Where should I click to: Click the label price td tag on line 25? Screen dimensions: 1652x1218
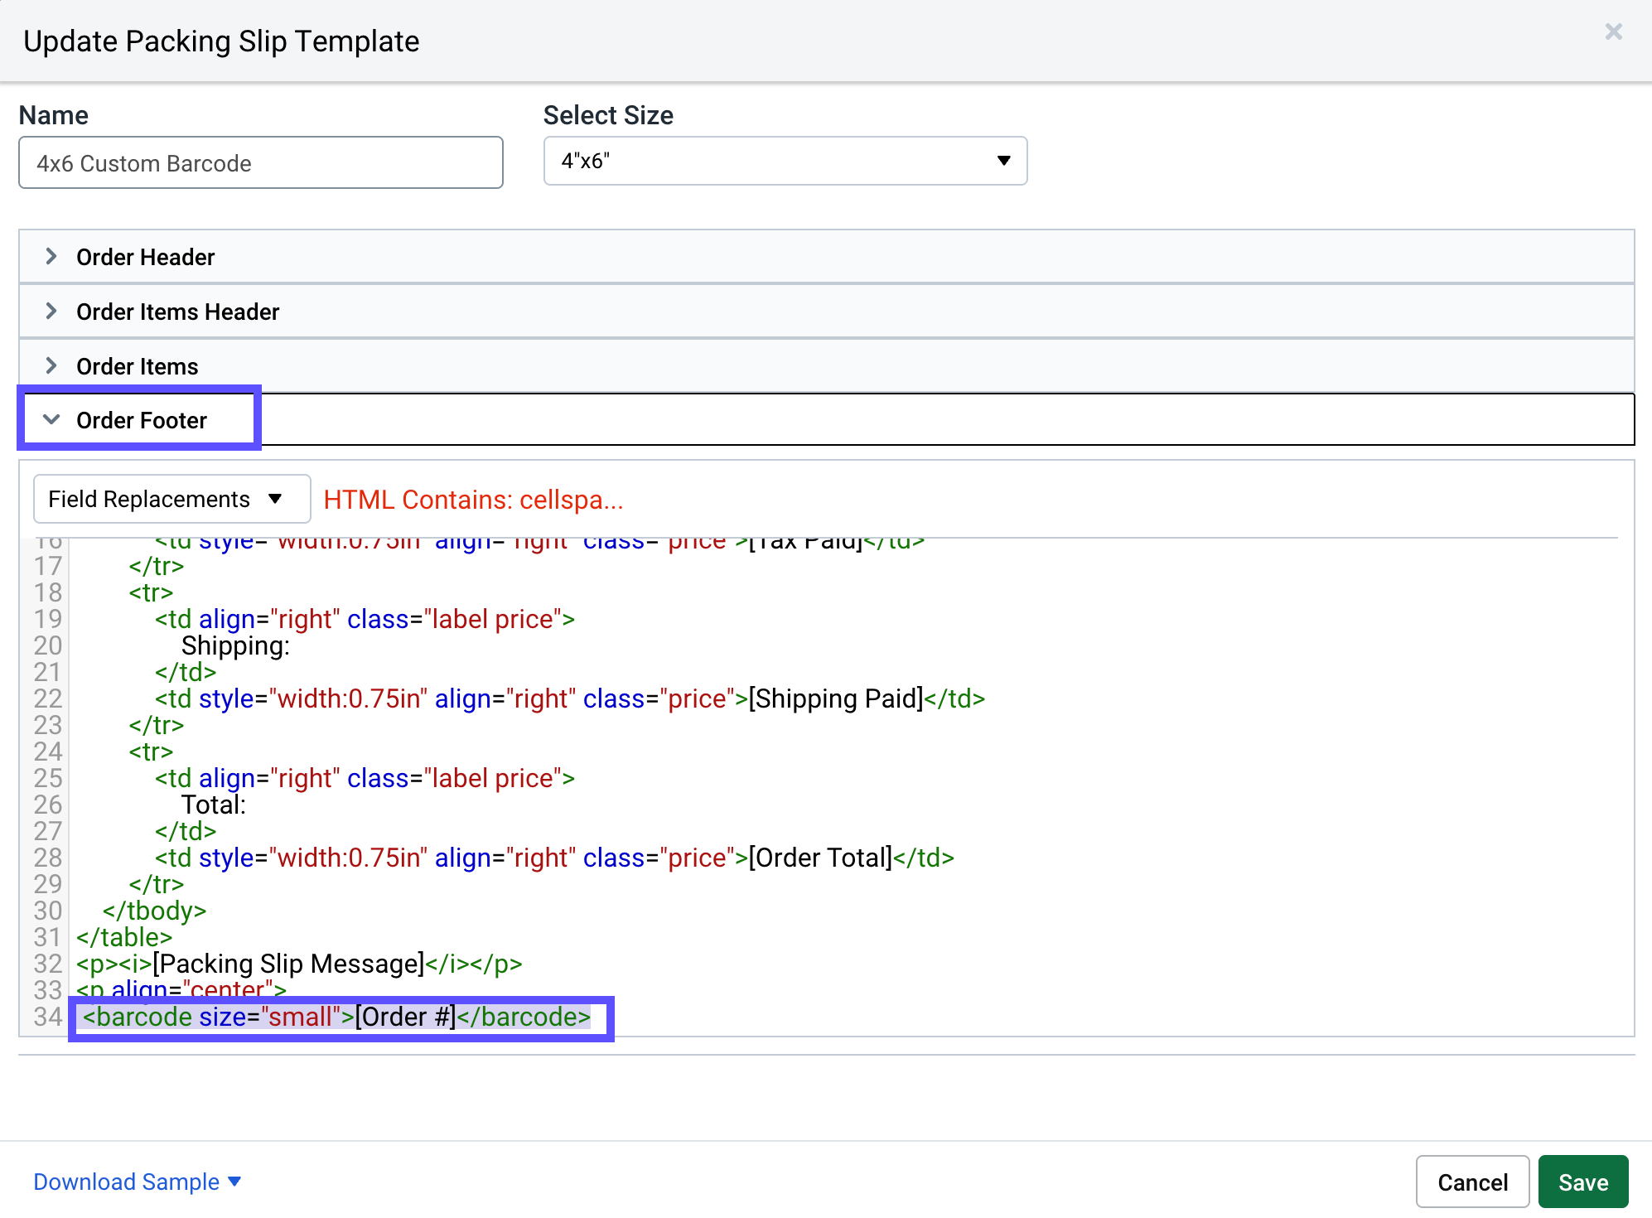pyautogui.click(x=365, y=778)
